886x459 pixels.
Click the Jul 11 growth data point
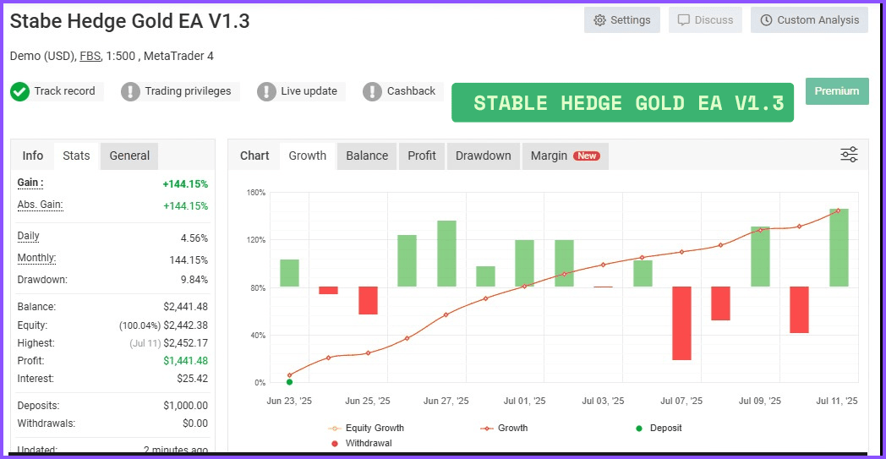[838, 210]
